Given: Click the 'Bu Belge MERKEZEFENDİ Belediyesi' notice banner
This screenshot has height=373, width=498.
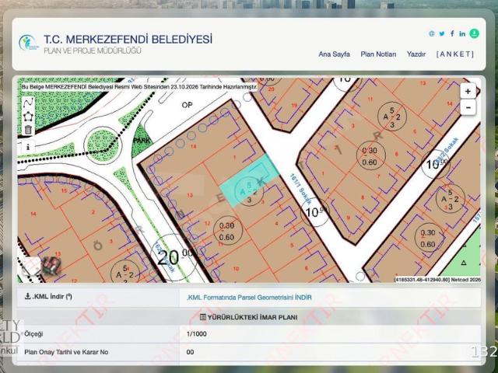Looking at the screenshot, I should click(x=139, y=86).
